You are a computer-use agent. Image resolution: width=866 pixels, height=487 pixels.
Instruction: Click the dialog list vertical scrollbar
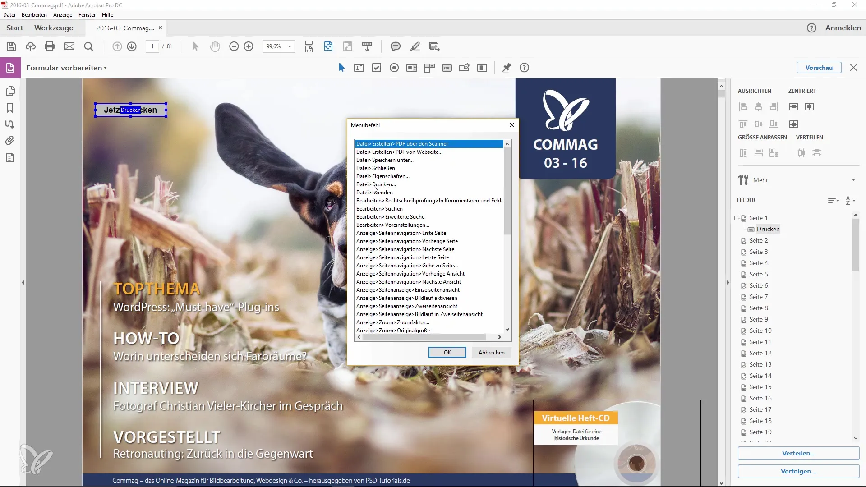(x=507, y=192)
